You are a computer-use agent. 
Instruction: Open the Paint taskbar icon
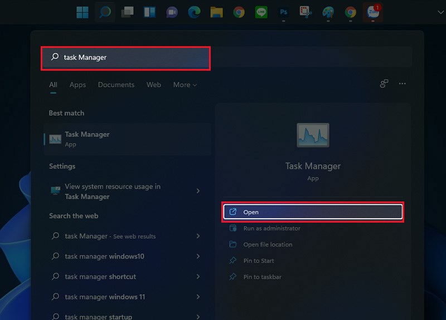point(328,12)
